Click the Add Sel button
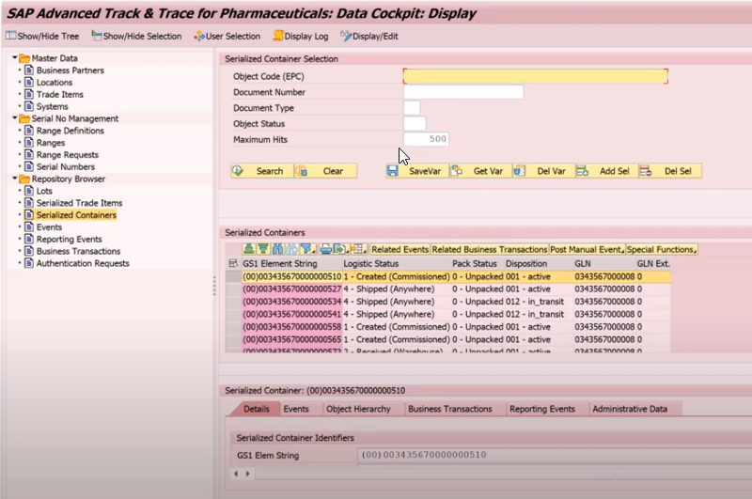This screenshot has height=499, width=752. click(x=607, y=171)
